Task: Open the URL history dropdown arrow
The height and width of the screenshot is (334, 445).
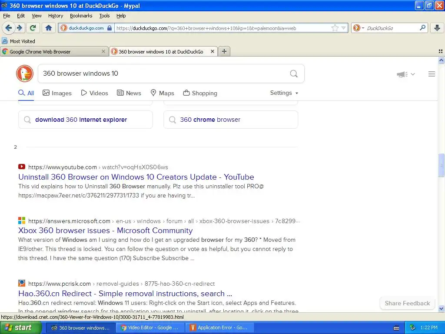Action: coord(343,28)
